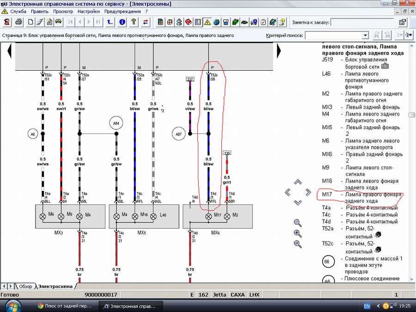Click 'CAXA' in the status bar

[238, 295]
